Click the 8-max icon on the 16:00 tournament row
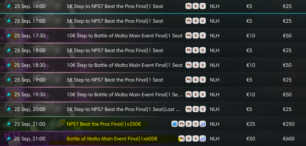The height and width of the screenshot is (146, 306). (x=196, y=6)
